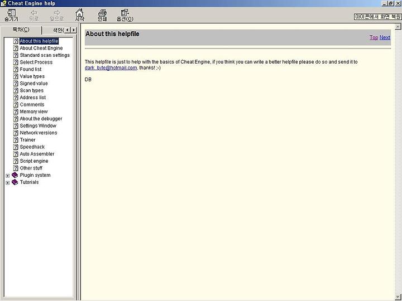Click the Home (시작) toolbar icon
Screen dimensions: 402x301
[79, 15]
